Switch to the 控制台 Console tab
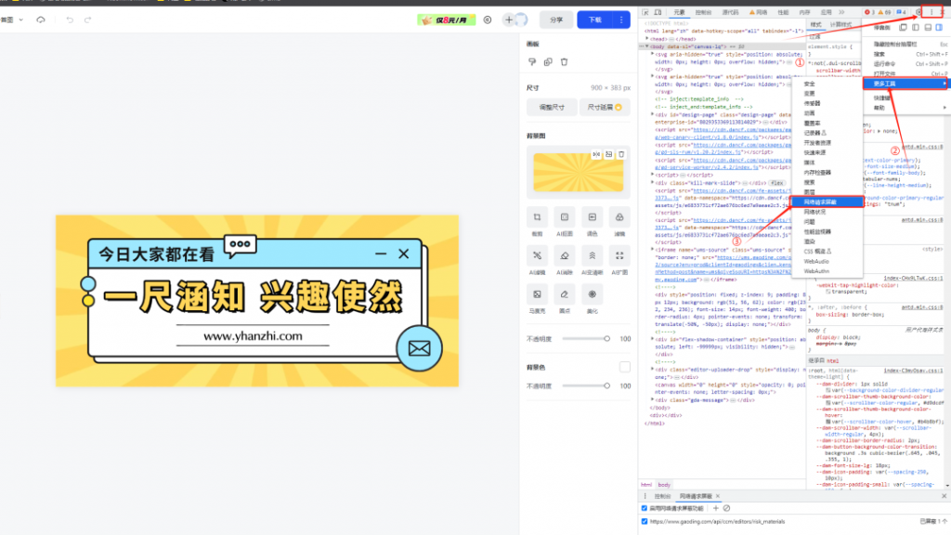The image size is (951, 535). pos(704,12)
